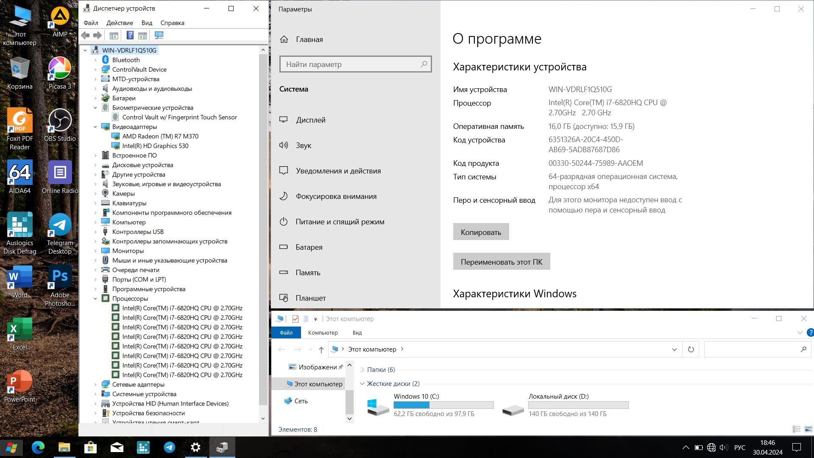Open Explorer address bar history dropdown

[674, 349]
